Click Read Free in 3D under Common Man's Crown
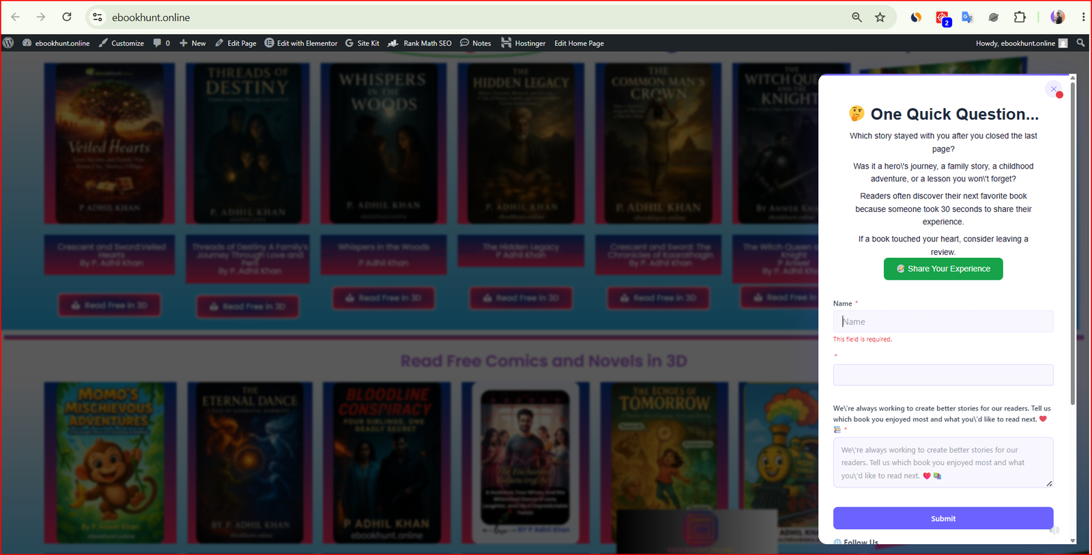The width and height of the screenshot is (1092, 555). pos(658,298)
